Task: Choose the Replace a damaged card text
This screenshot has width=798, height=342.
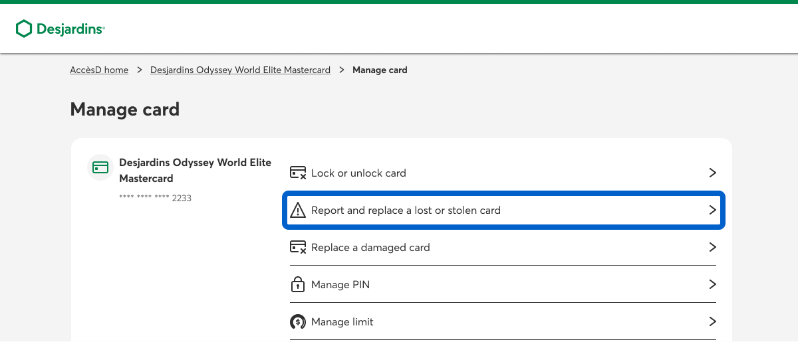Action: (370, 248)
